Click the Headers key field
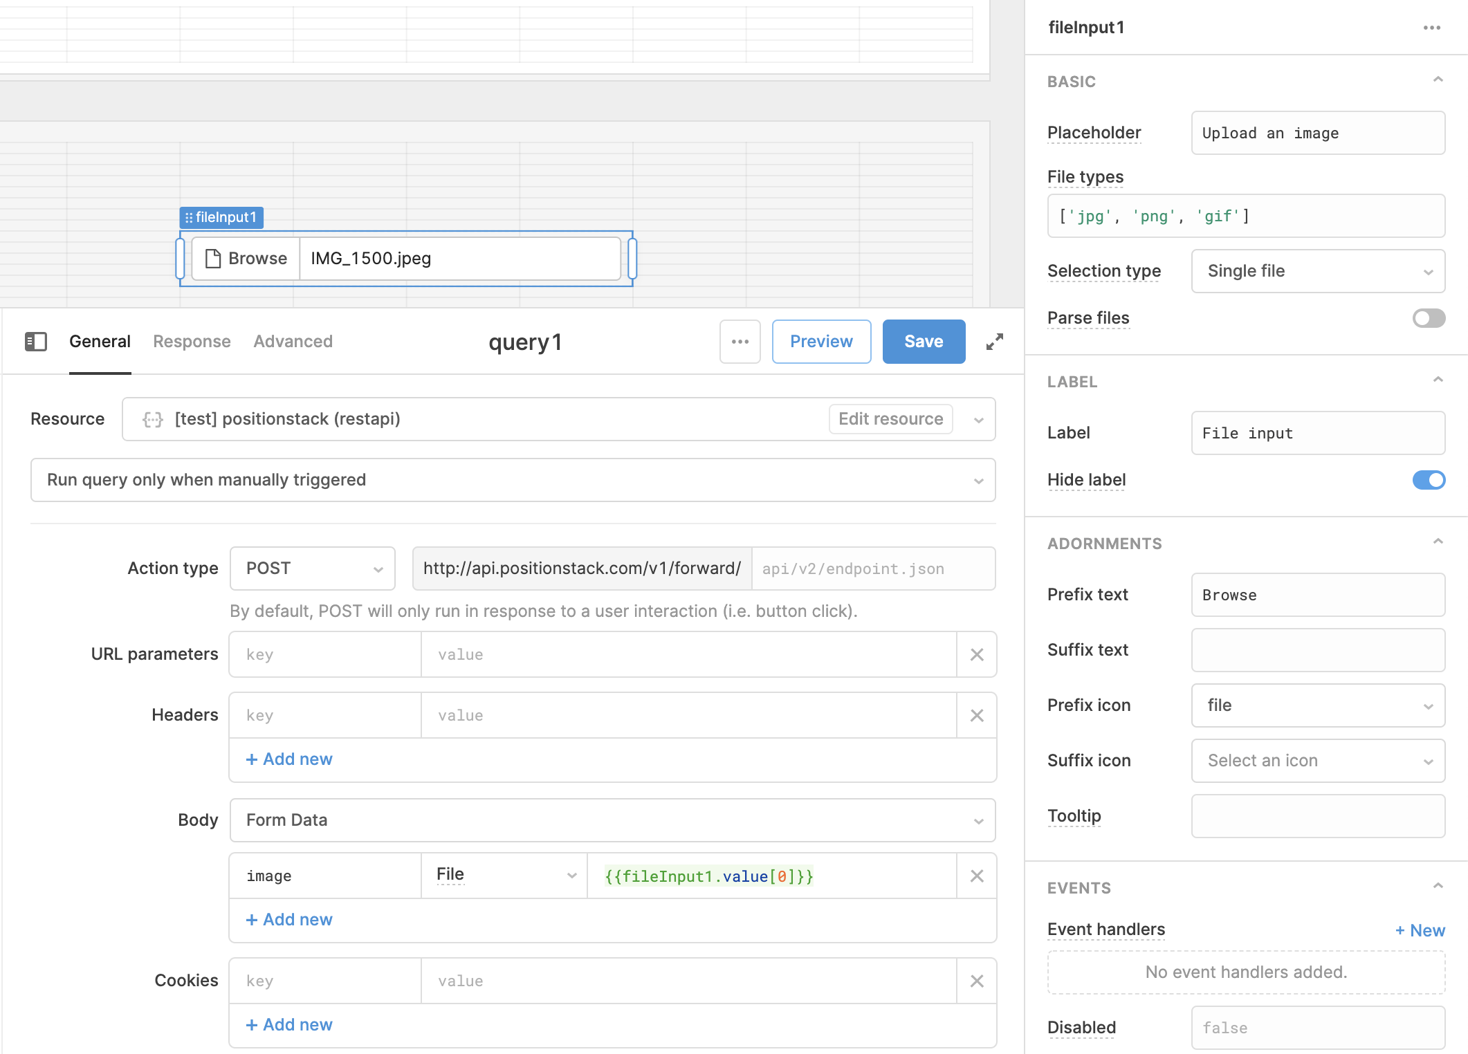 (x=325, y=715)
